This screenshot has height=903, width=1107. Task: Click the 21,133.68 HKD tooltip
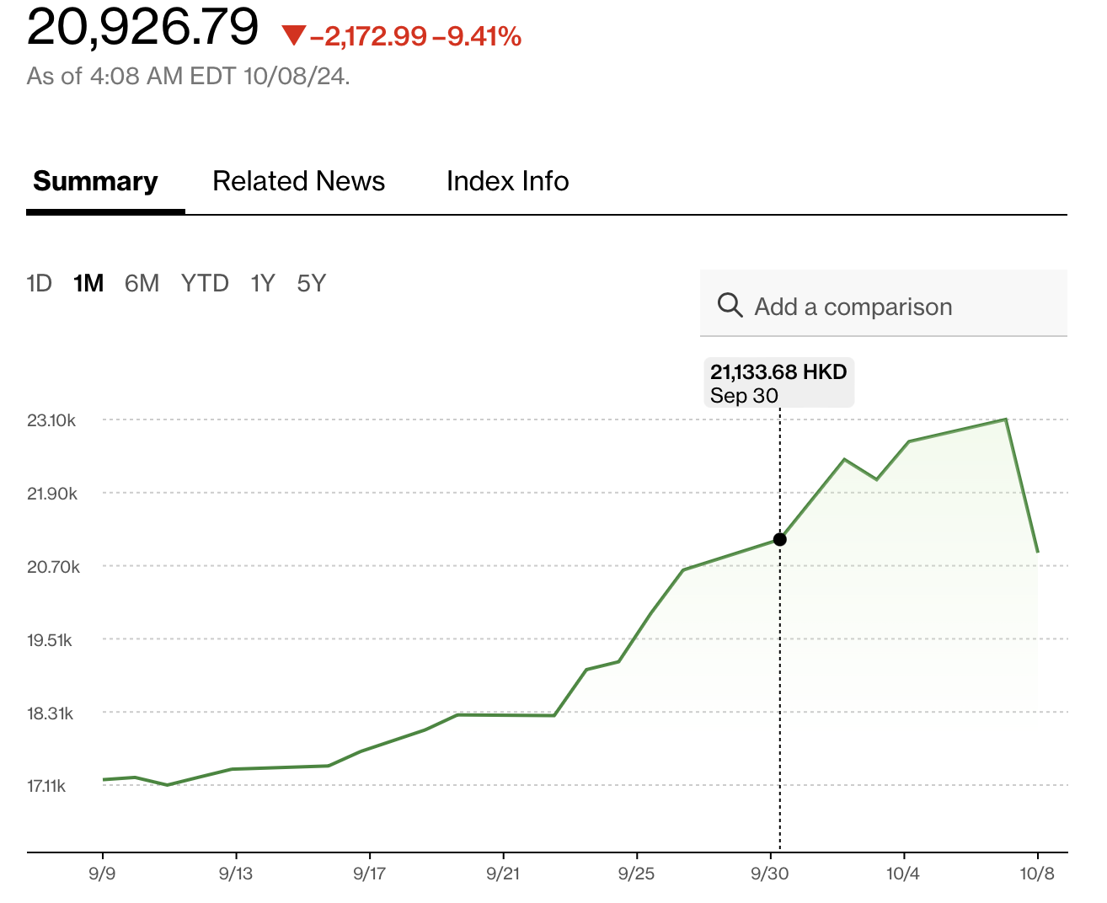click(x=778, y=383)
